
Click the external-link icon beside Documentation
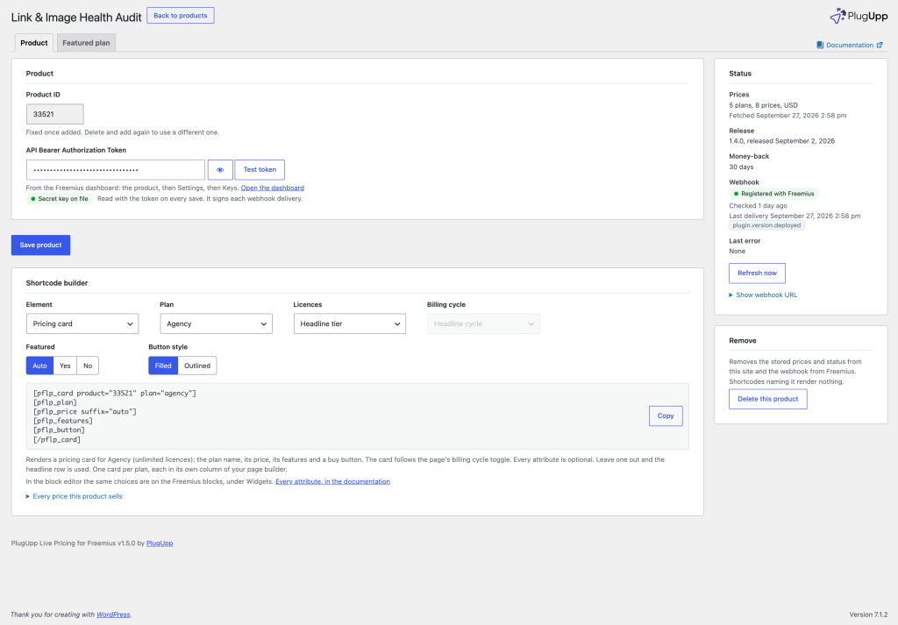click(x=880, y=46)
